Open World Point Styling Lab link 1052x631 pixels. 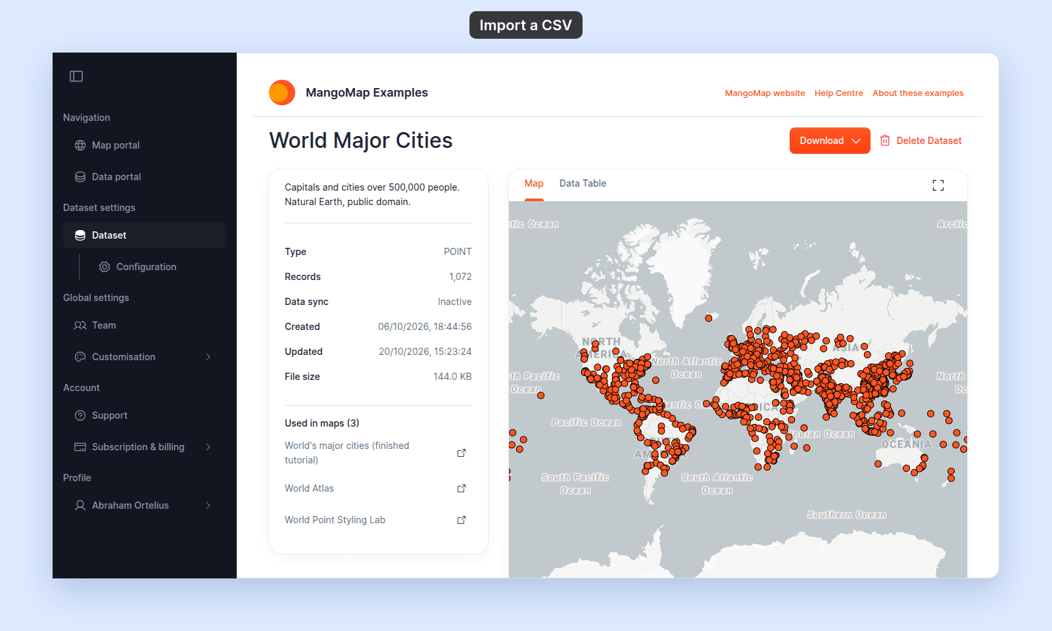(335, 520)
